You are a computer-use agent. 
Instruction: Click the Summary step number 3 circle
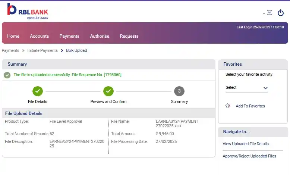tap(179, 91)
